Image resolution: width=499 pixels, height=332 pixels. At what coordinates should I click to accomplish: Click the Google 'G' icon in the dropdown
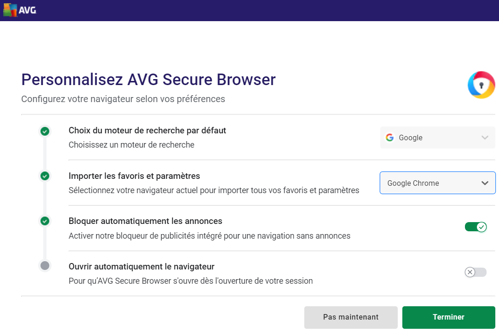[x=389, y=137]
